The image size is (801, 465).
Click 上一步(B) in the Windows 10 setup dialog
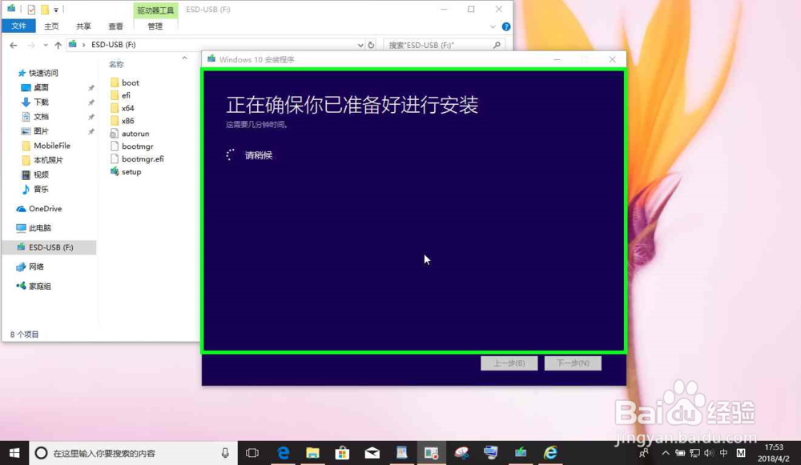(509, 363)
